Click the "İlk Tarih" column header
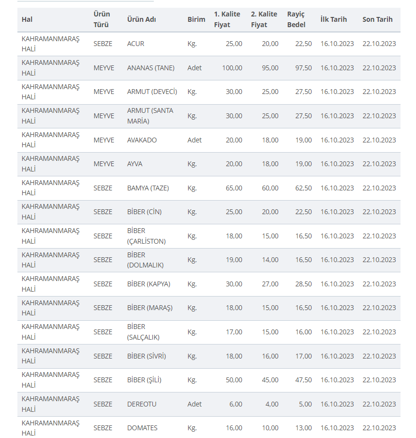The width and height of the screenshot is (416, 438). 334,20
